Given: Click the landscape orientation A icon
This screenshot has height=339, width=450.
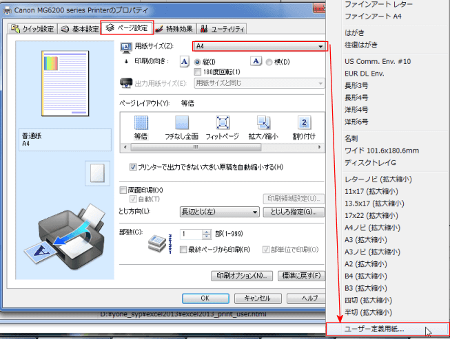Looking at the screenshot, I should (x=256, y=61).
